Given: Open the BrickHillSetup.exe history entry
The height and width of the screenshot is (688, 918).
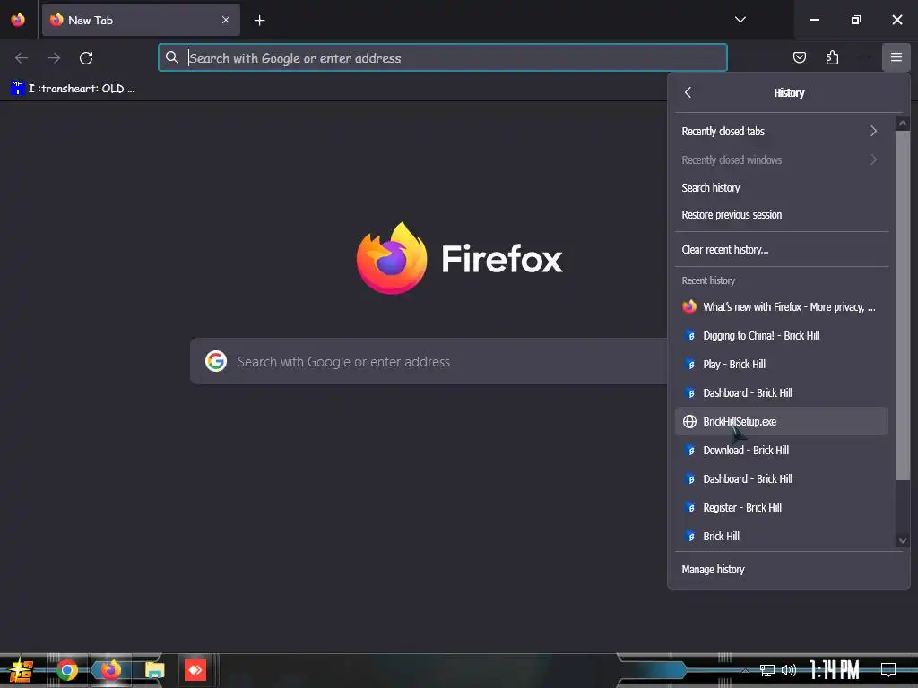Looking at the screenshot, I should (781, 421).
